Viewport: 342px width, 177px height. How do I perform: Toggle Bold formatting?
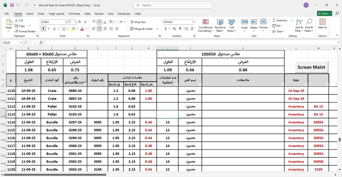click(43, 29)
